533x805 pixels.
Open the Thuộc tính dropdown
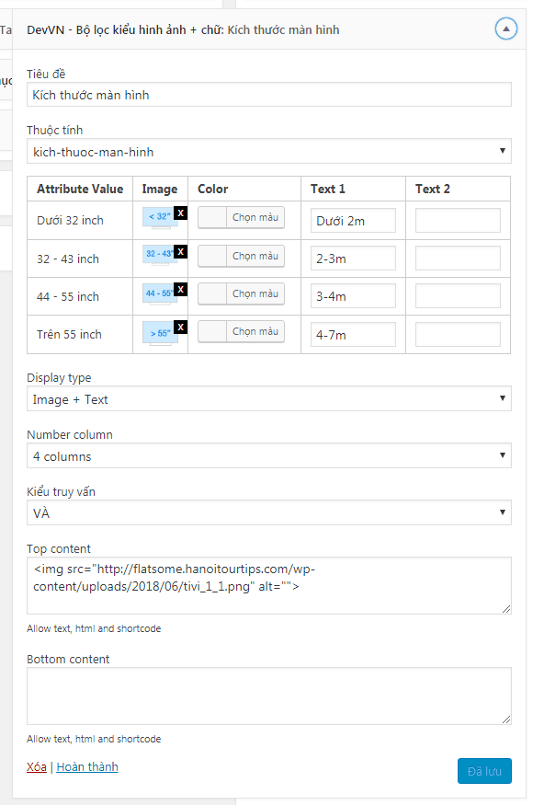268,151
